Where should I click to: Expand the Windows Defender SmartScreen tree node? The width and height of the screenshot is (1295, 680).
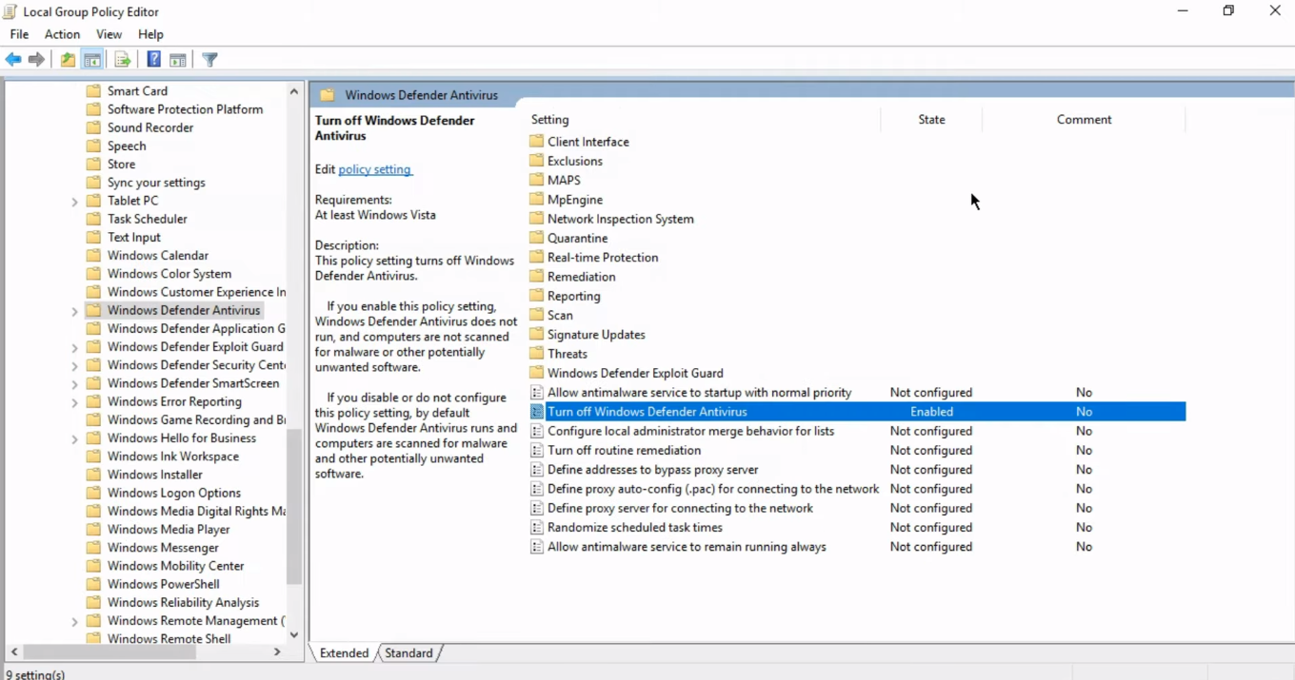point(74,384)
